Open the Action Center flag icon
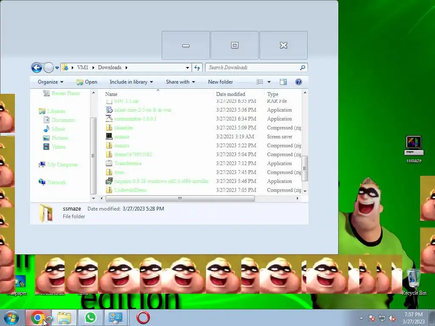This screenshot has height=326, width=435. pos(371,318)
